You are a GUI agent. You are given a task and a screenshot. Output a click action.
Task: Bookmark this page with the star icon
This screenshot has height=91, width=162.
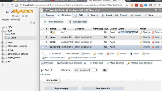tap(127, 5)
